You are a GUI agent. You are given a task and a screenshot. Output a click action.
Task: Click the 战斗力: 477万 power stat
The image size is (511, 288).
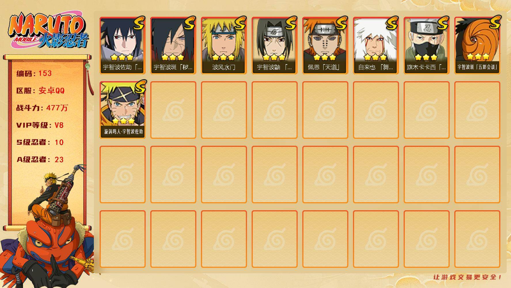(x=42, y=108)
